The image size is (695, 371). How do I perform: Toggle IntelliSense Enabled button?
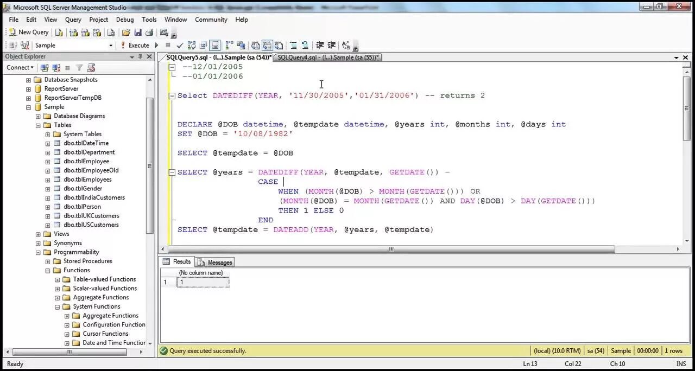point(215,46)
